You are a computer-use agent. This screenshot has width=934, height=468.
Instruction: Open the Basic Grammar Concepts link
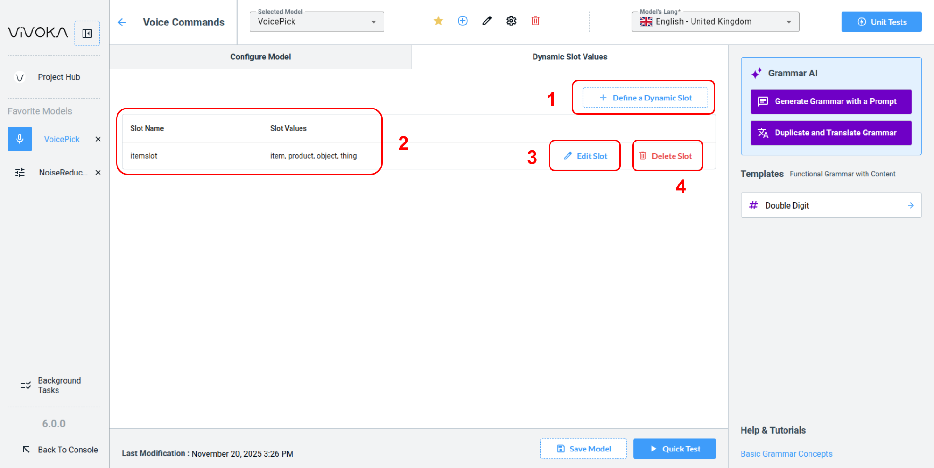point(786,454)
